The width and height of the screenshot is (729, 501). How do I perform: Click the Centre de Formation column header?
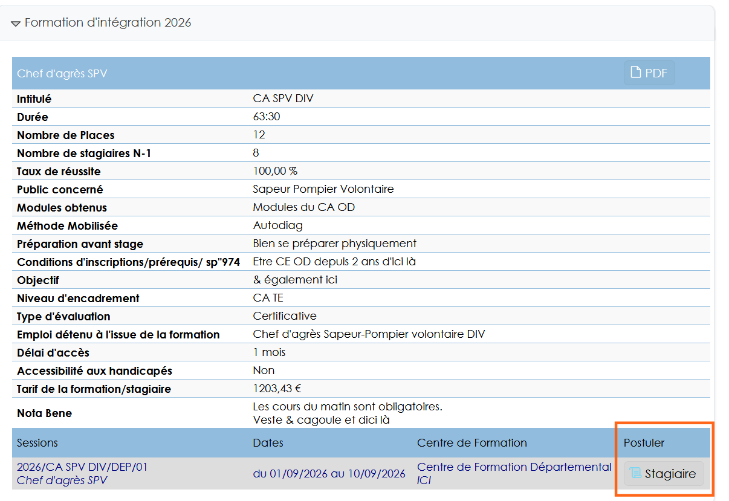[471, 443]
